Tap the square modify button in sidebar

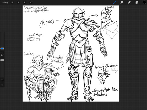pyautogui.click(x=2, y=55)
